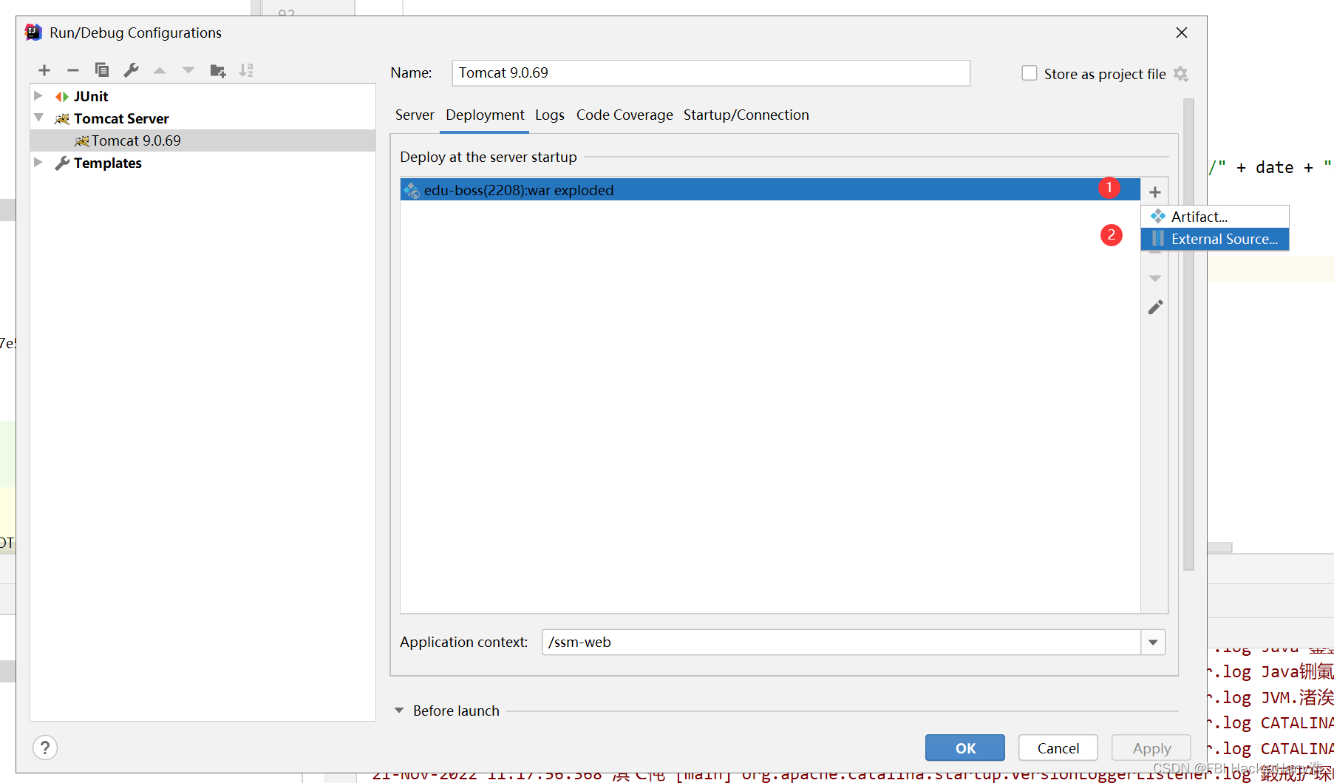
Task: Open Store as project file settings gear
Action: 1181,74
